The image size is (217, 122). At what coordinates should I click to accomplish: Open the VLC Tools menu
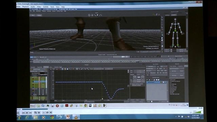point(52,7)
